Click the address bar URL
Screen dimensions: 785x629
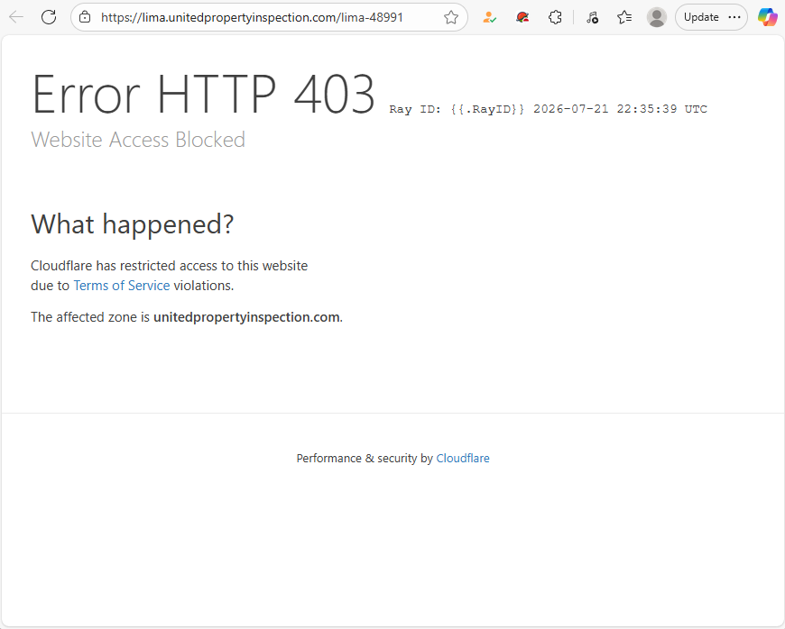click(x=252, y=17)
